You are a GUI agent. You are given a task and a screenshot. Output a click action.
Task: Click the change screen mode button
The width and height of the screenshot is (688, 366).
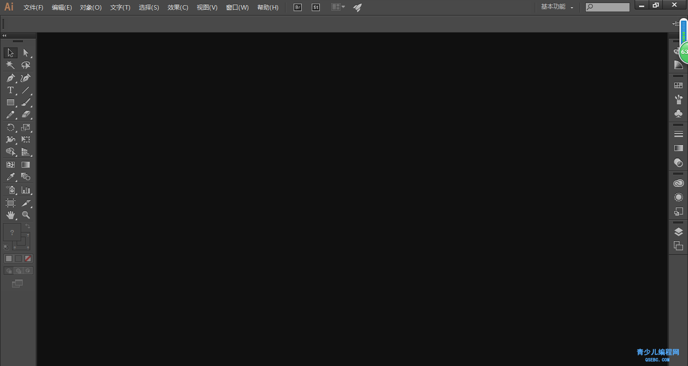pos(18,284)
